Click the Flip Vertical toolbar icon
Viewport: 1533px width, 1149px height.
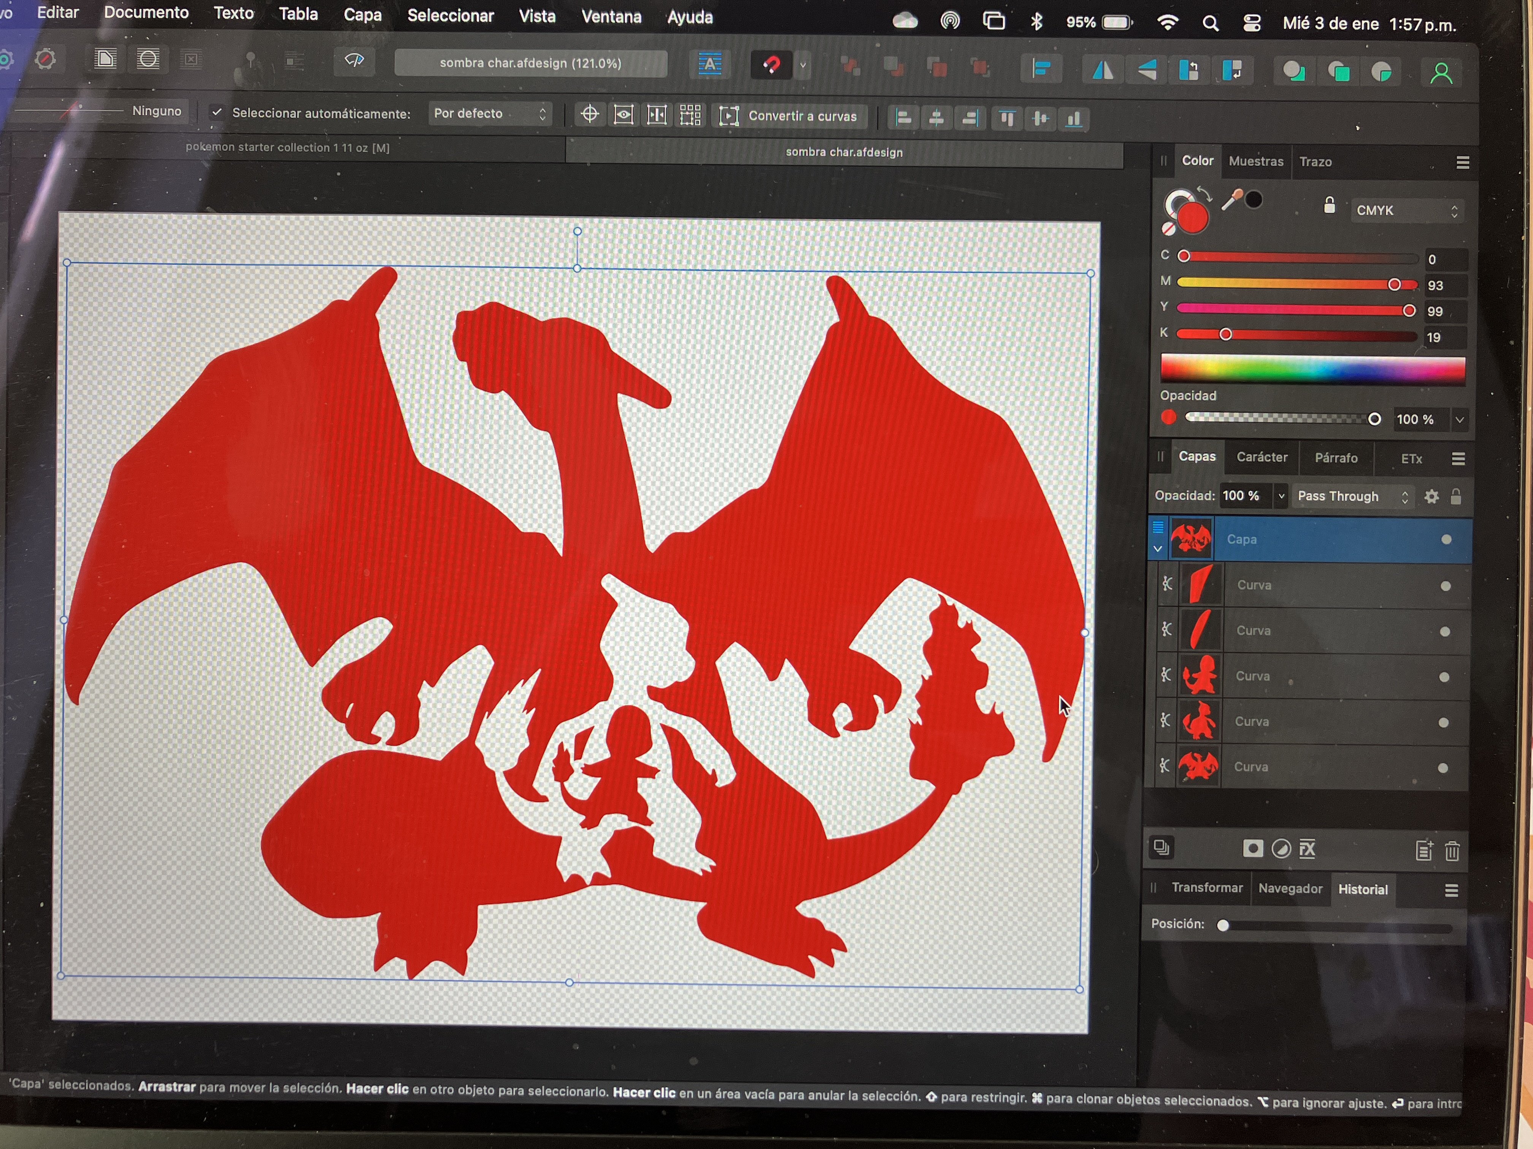click(1147, 69)
